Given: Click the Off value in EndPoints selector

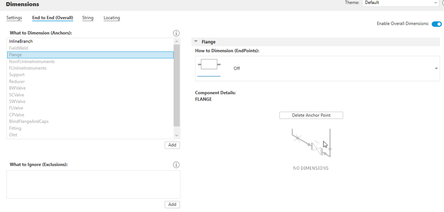Looking at the screenshot, I should [x=237, y=68].
